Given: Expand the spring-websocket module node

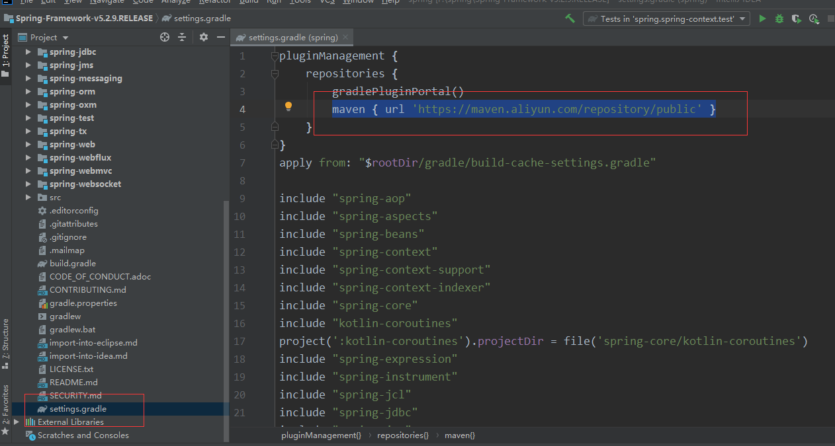Looking at the screenshot, I should click(28, 184).
